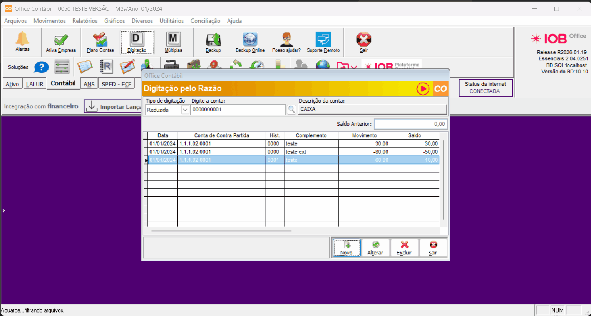Click the Novo button
Screen dimensions: 591x316
(347, 248)
